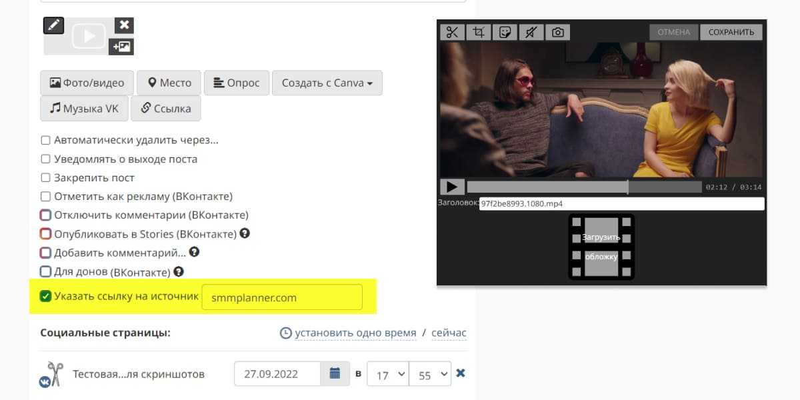800x400 pixels.
Task: Click the установить одно время link
Action: pos(355,333)
